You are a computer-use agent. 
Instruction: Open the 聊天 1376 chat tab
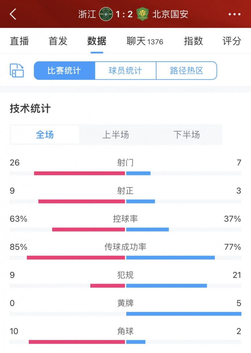[x=145, y=41]
